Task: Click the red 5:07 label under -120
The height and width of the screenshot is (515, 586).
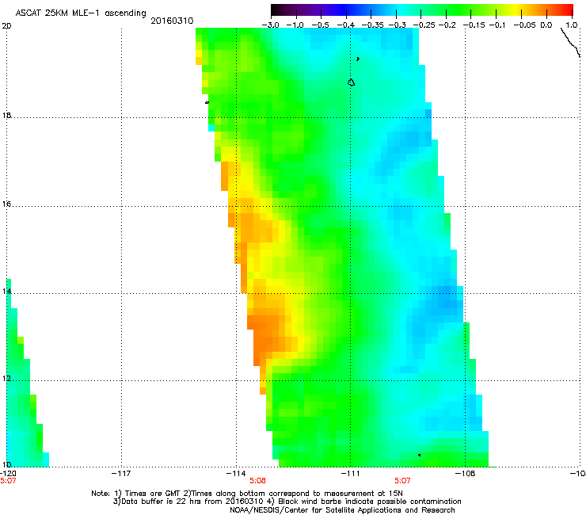Action: (8, 481)
